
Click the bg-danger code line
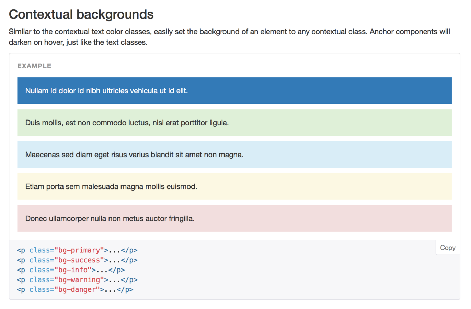coord(75,290)
